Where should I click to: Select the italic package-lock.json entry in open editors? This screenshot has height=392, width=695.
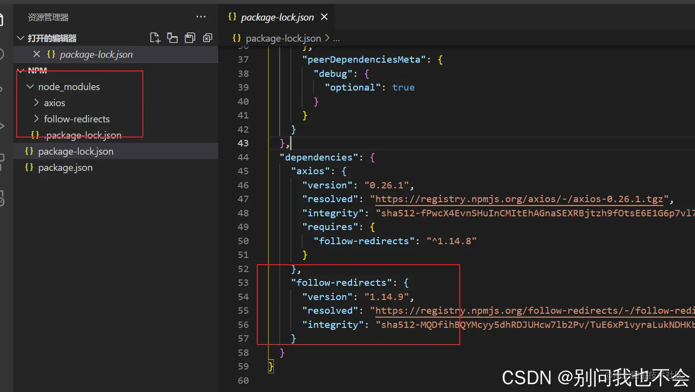96,54
